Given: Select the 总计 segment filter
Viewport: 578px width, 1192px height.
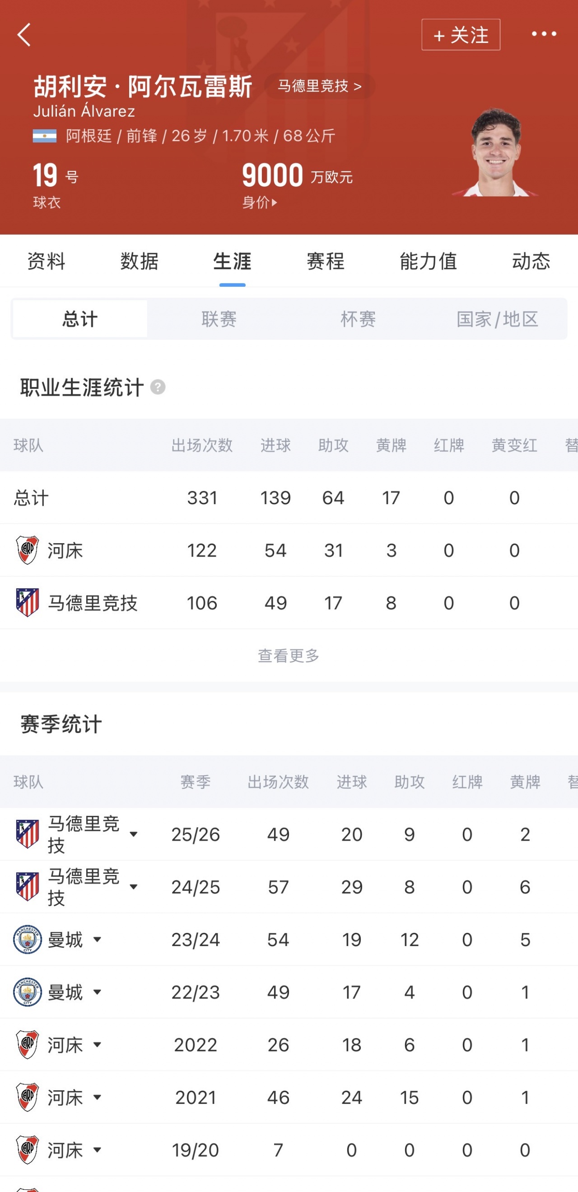Looking at the screenshot, I should pos(80,319).
